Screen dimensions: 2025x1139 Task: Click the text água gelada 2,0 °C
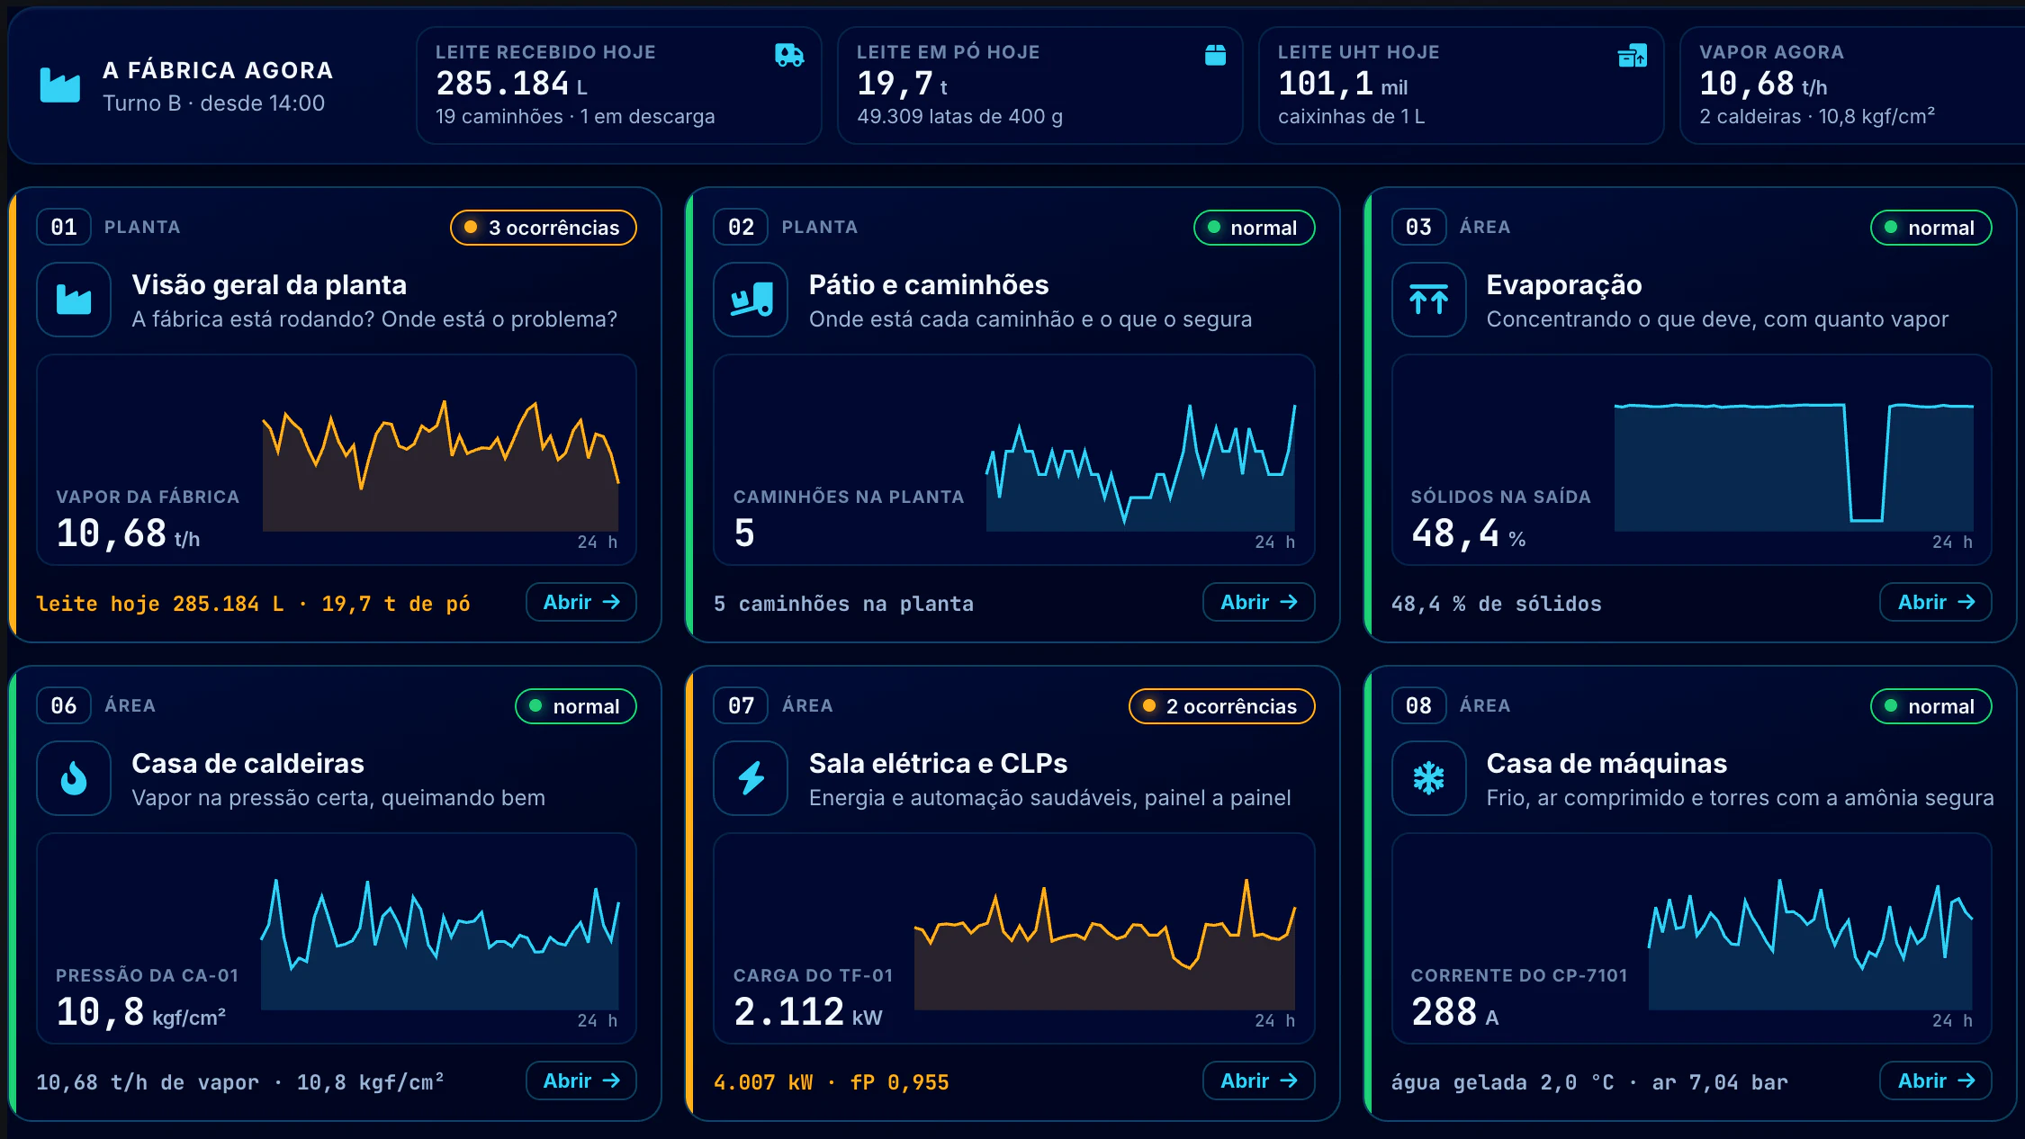[1503, 1082]
